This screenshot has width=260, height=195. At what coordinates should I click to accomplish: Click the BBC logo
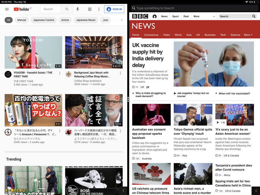pyautogui.click(x=140, y=16)
